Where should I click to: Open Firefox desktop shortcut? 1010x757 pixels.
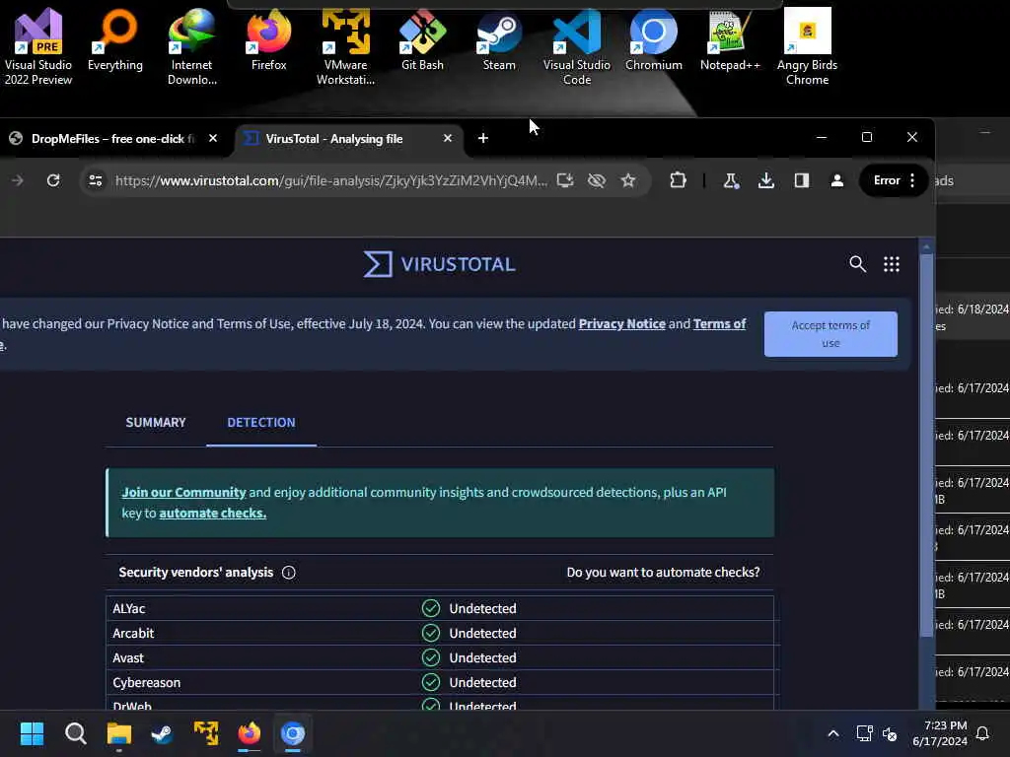tap(268, 39)
